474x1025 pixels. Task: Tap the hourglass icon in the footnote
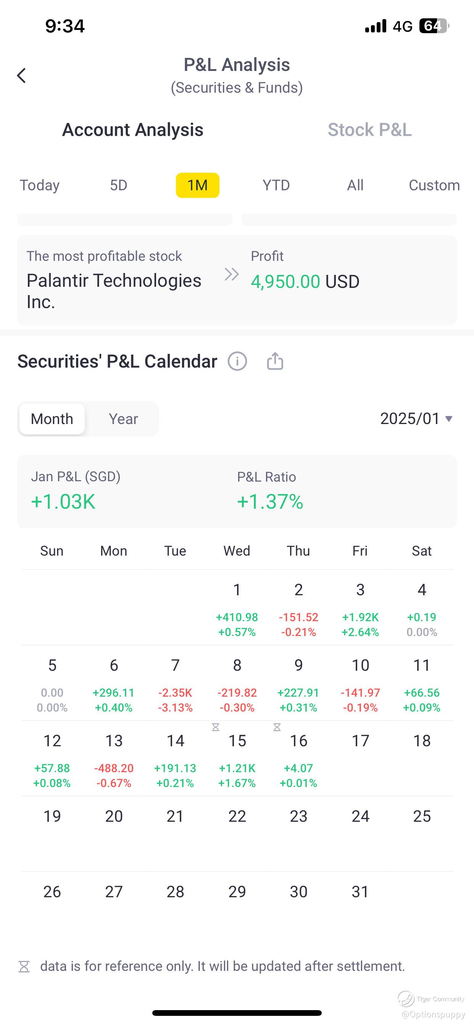point(24,967)
